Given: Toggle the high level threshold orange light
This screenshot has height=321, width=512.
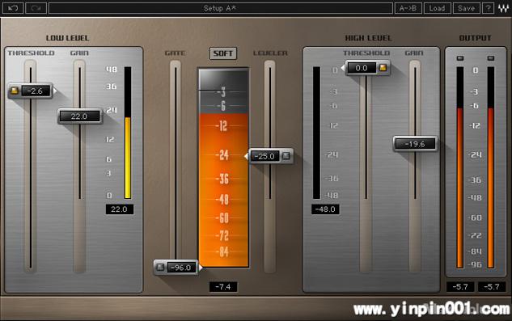Looking at the screenshot, I should (x=383, y=68).
